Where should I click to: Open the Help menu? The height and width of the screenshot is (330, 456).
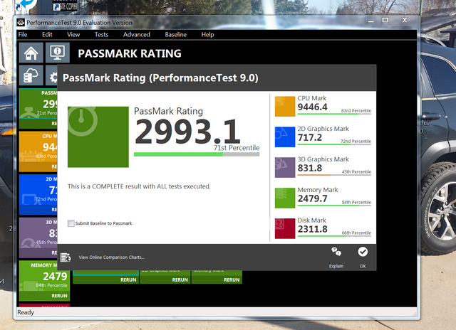(207, 35)
